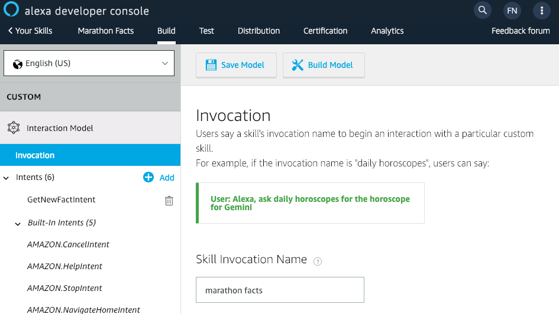
Task: Click the Add intent link
Action: (166, 178)
